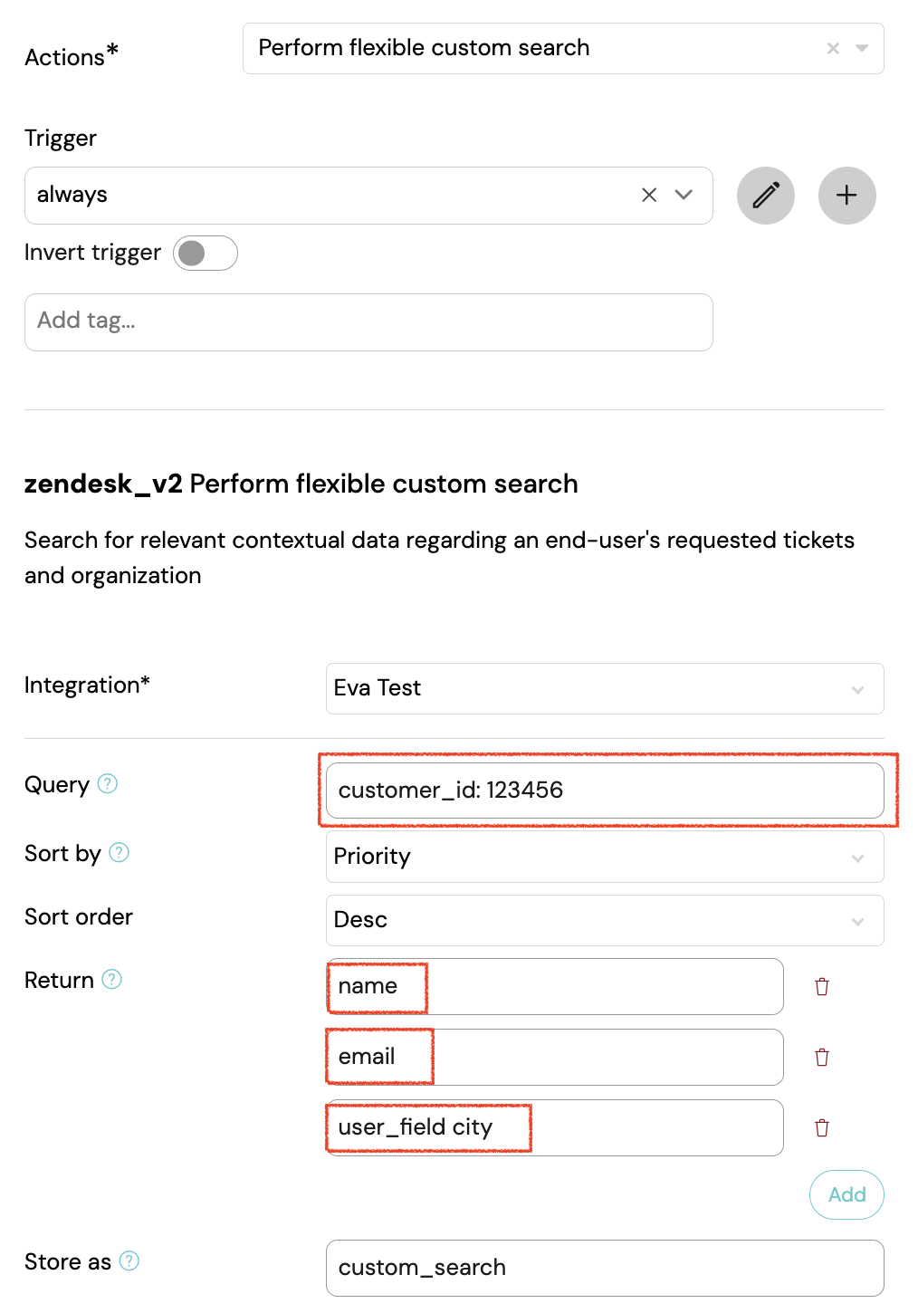Delete the 'name' return field
This screenshot has height=1313, width=918.
pos(822,987)
